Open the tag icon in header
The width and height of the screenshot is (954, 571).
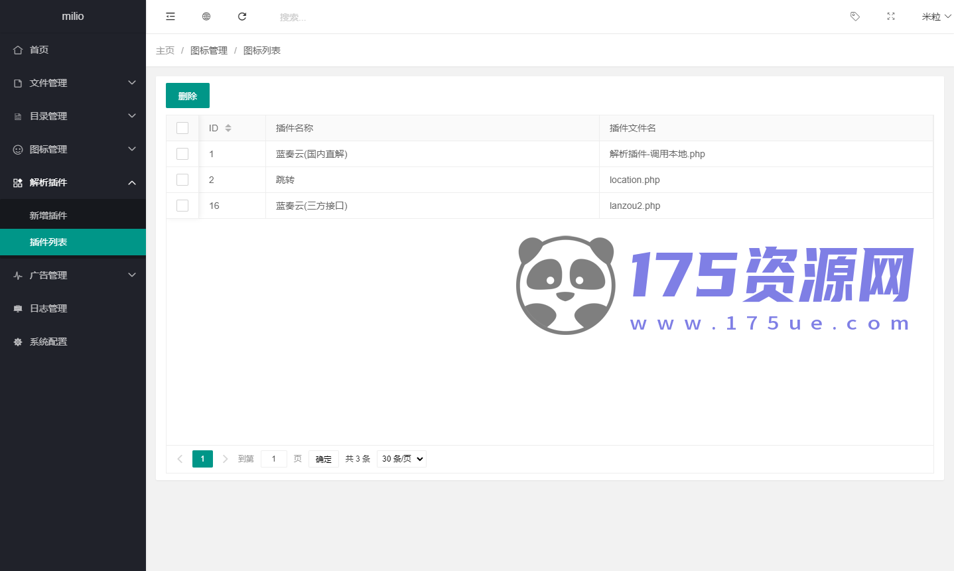tap(855, 17)
